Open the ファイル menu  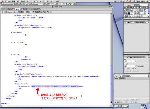[8, 1]
